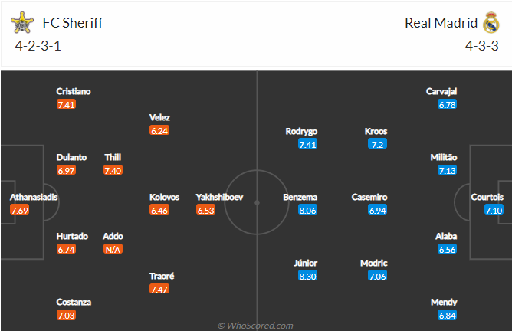
Task: Click the player name Kolovos
Action: (x=164, y=197)
